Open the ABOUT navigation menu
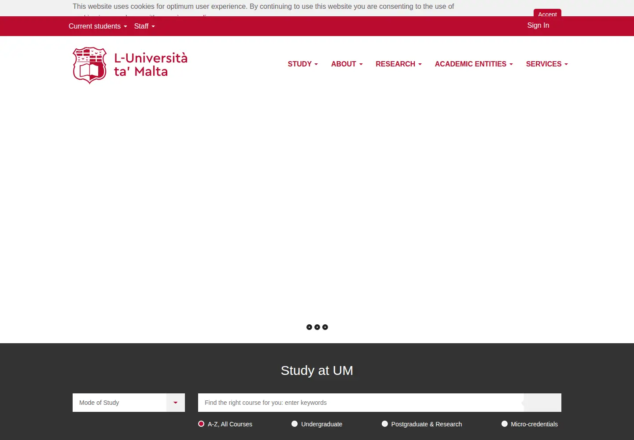Viewport: 634px width, 440px height. 347,64
